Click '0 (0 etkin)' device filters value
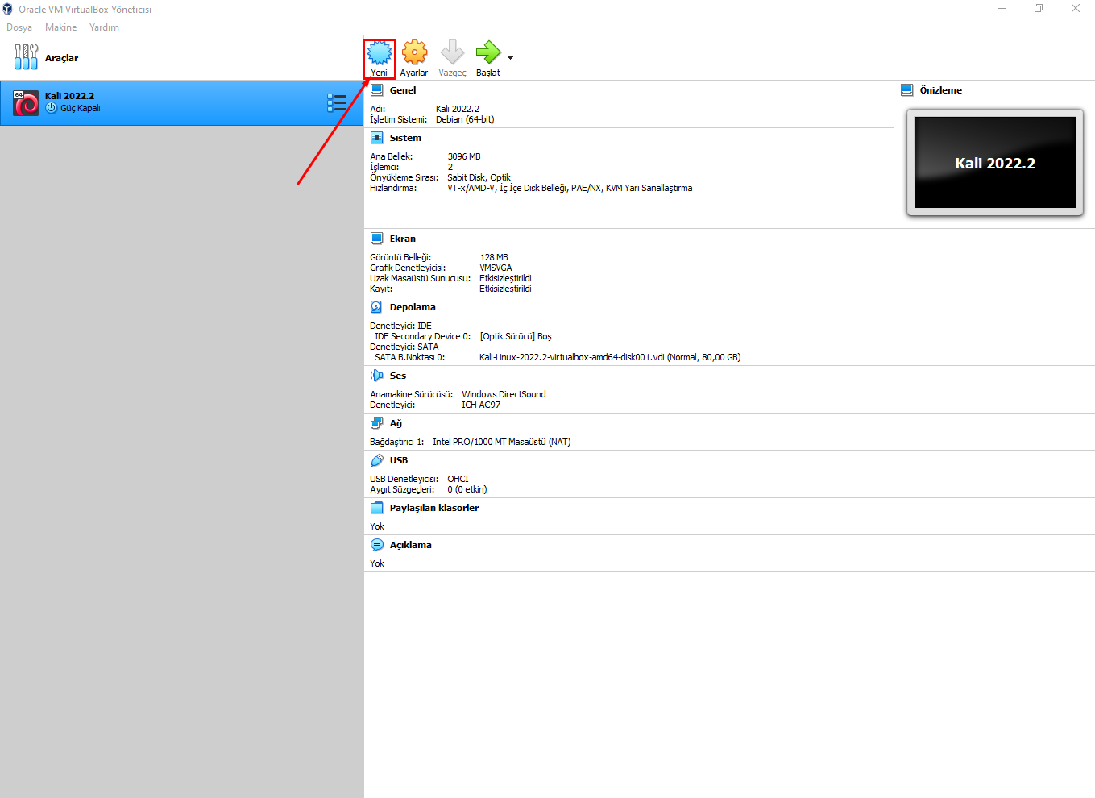 click(467, 489)
